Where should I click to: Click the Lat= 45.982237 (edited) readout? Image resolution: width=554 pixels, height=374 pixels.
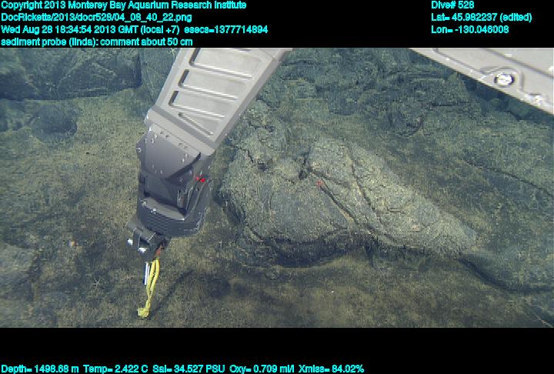[x=481, y=18]
